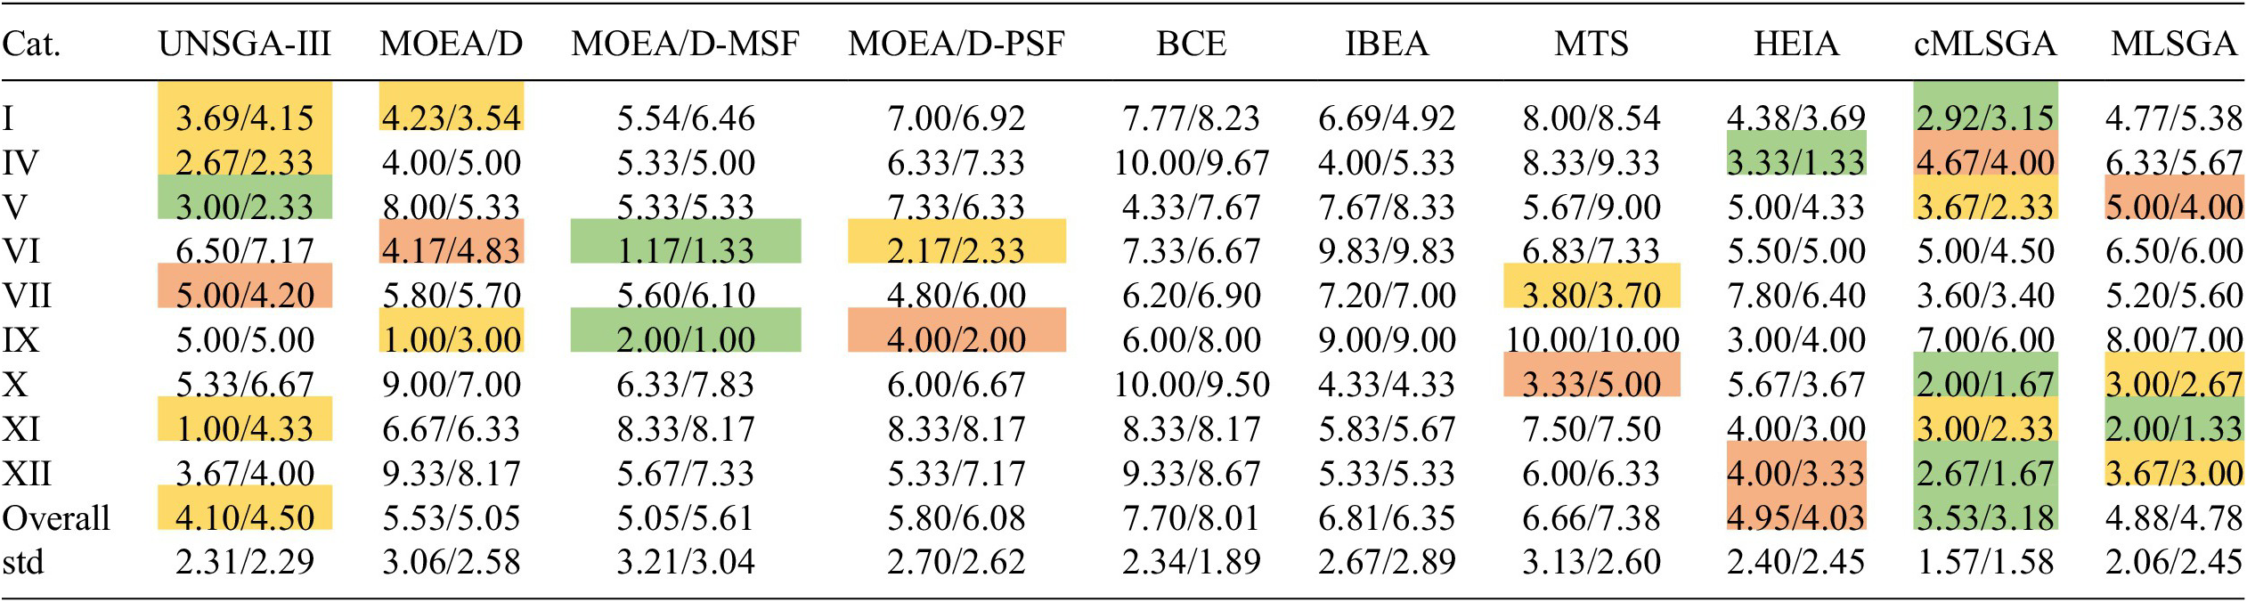This screenshot has height=602, width=2247.
Task: Click the 9.83/9.83 IBEA cell
Action: 1387,250
